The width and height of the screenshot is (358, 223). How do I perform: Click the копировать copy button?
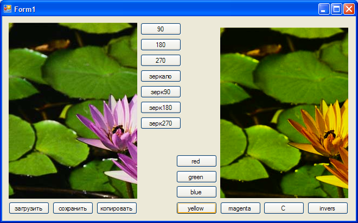pos(117,208)
